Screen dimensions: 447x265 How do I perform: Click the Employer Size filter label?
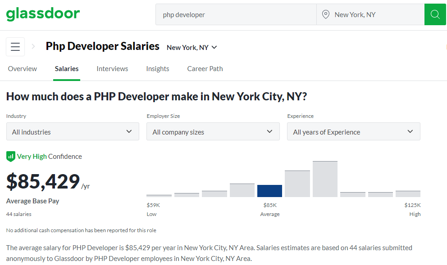coord(164,116)
